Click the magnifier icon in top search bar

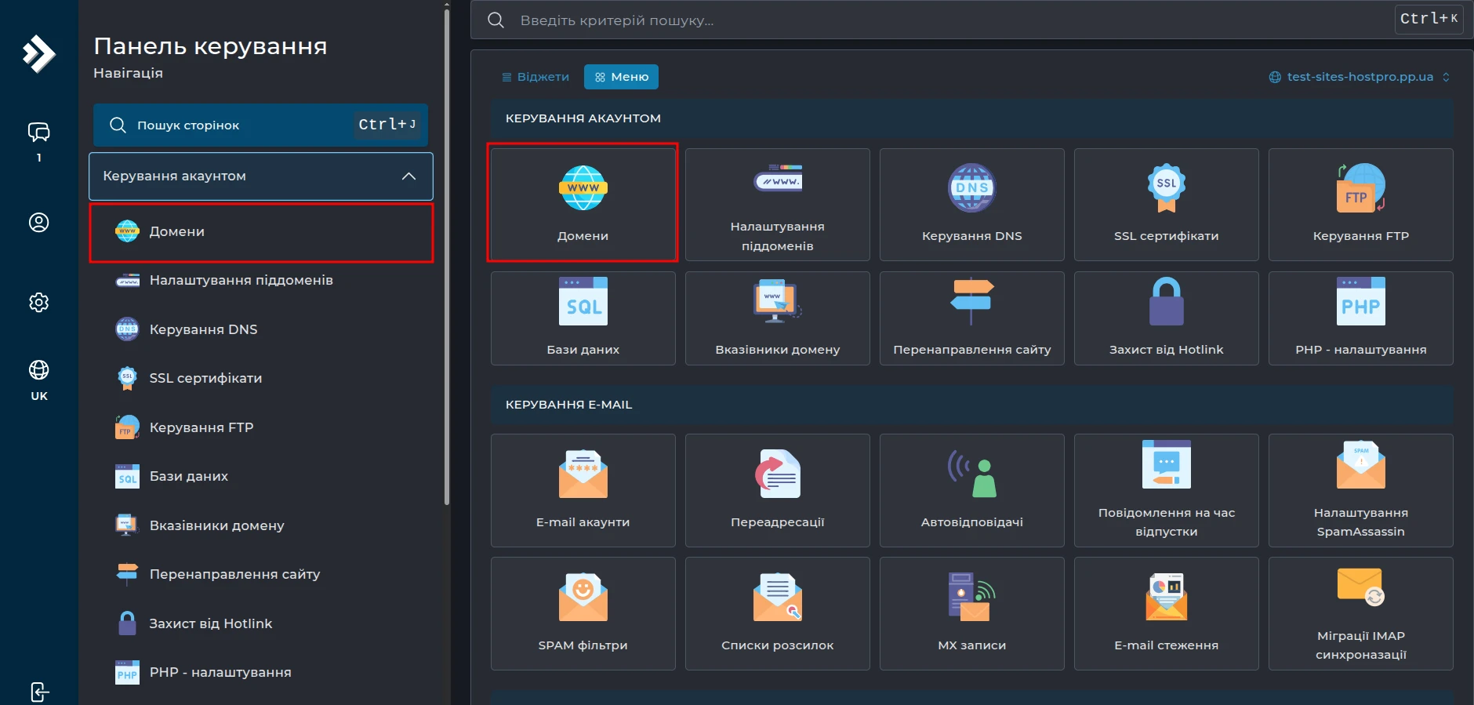click(x=496, y=20)
